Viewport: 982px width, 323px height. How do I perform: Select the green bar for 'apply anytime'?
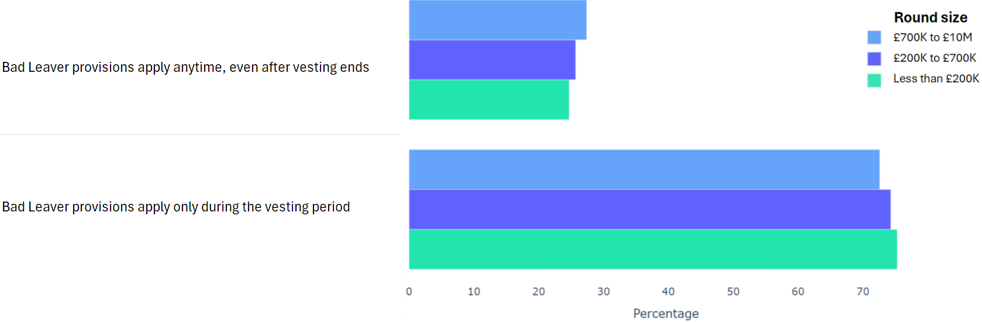point(488,99)
